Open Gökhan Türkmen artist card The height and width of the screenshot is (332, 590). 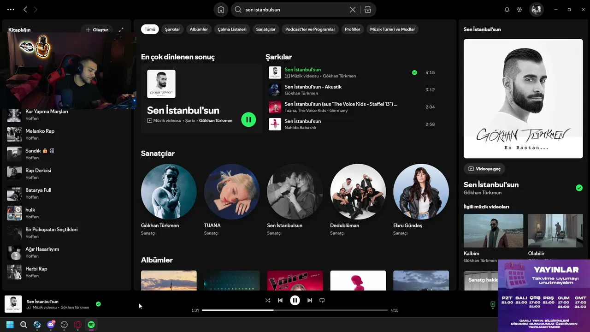[x=169, y=200]
